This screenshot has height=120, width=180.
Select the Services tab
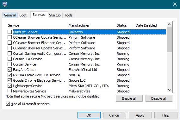click(39, 15)
